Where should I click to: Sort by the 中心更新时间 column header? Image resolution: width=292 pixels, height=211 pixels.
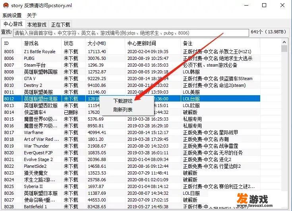(153, 44)
